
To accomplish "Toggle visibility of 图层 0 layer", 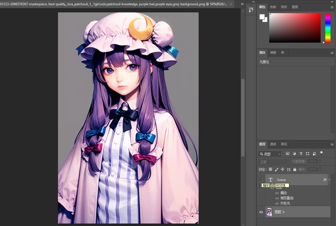I will 261,212.
